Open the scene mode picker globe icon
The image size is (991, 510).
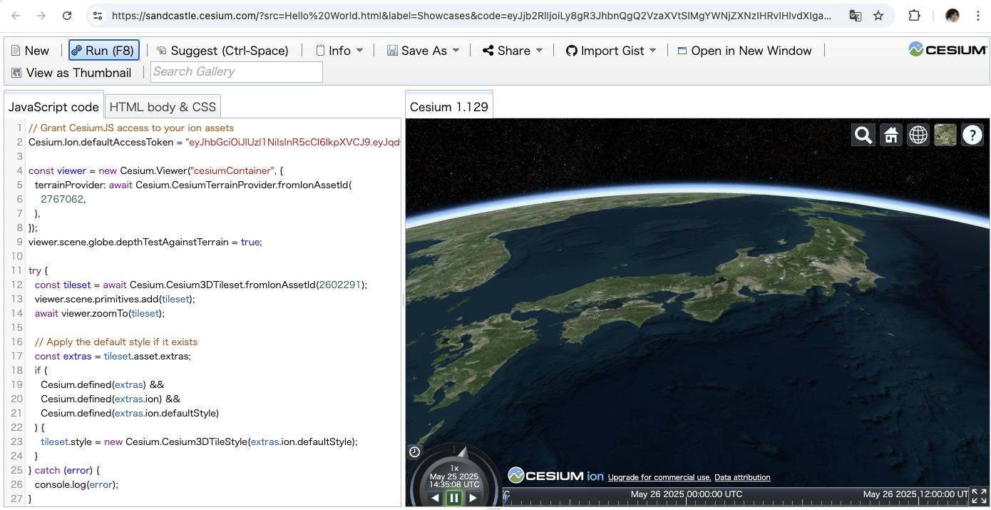point(918,134)
